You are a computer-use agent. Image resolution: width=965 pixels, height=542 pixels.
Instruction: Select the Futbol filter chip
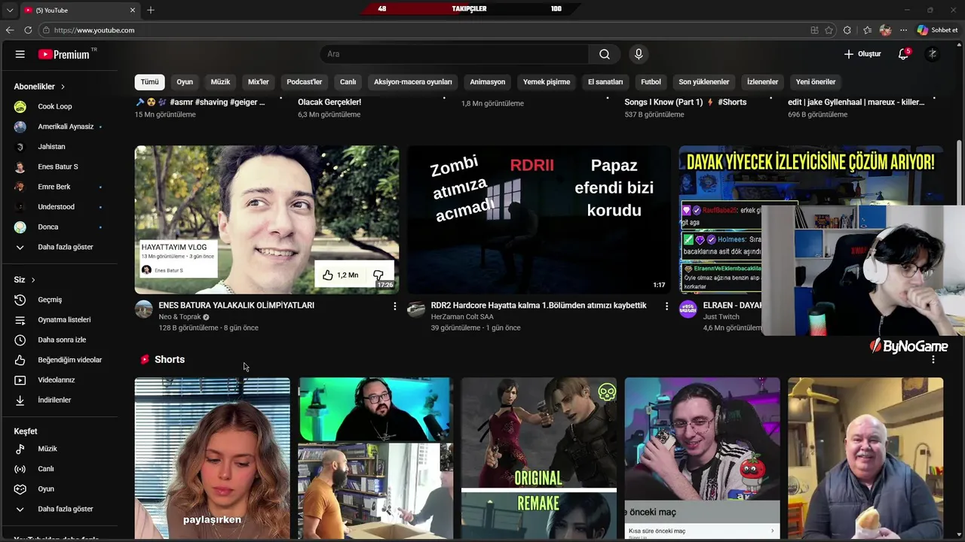click(651, 82)
